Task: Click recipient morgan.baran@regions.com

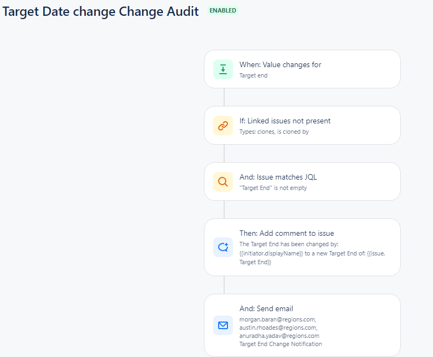Action: click(x=278, y=319)
